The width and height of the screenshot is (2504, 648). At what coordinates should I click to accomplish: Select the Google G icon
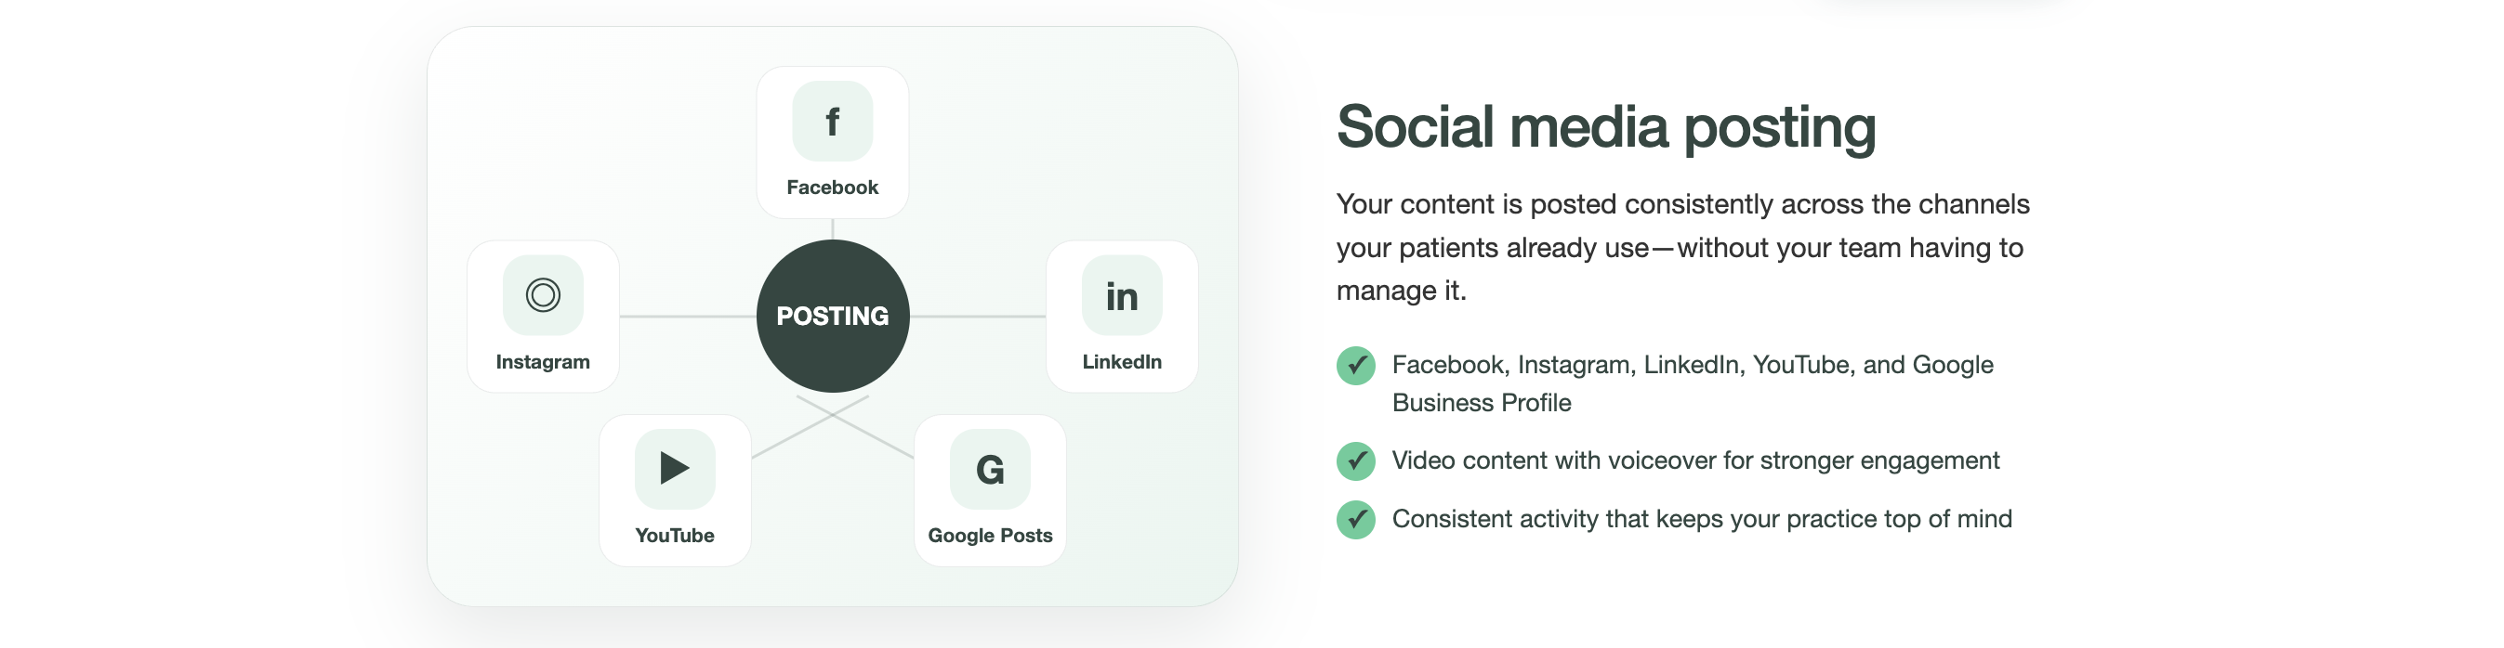point(990,469)
